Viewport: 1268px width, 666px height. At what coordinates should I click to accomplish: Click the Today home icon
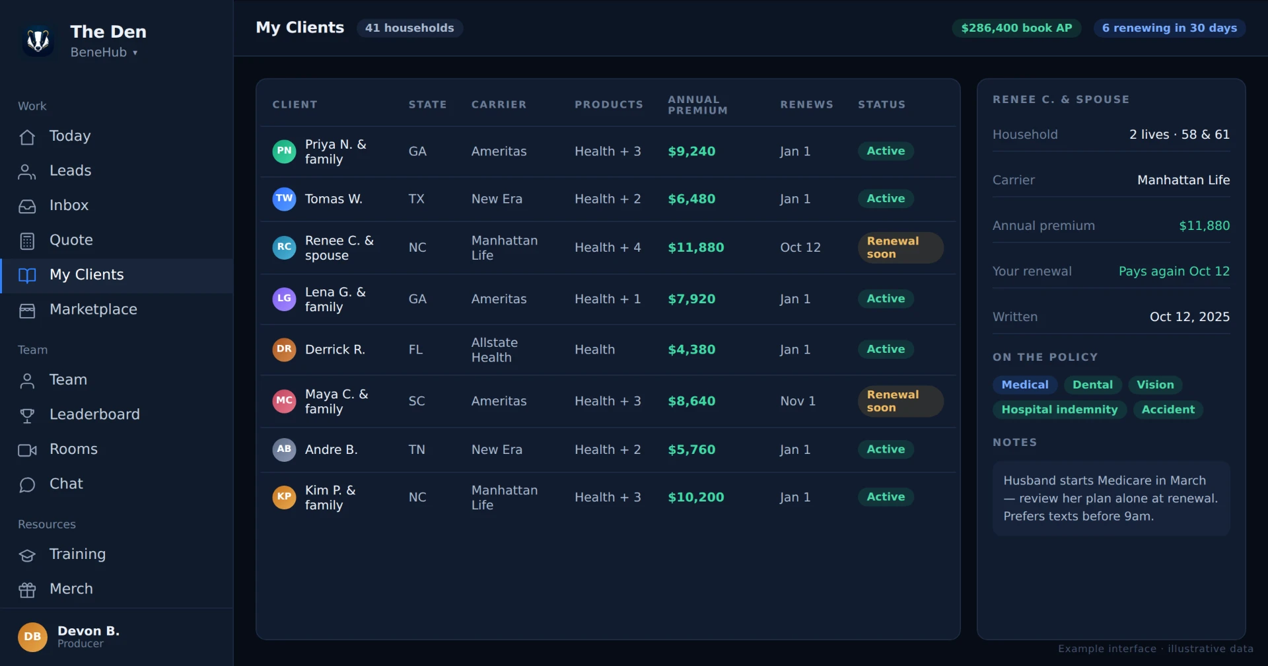[x=27, y=137]
